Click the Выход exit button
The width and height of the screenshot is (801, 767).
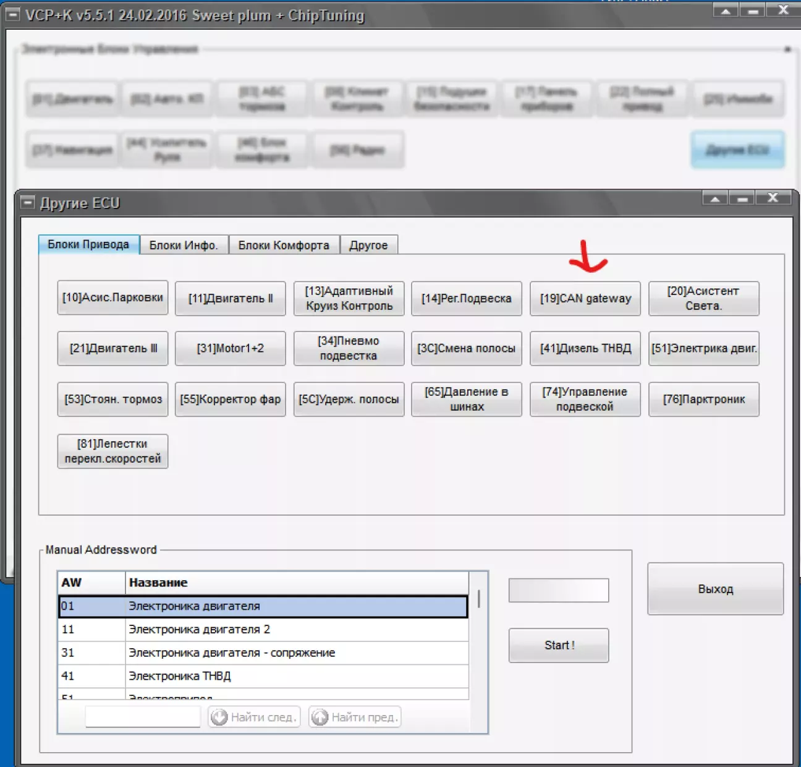pyautogui.click(x=715, y=589)
